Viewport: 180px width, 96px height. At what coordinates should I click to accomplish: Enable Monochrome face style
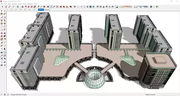click(x=93, y=7)
